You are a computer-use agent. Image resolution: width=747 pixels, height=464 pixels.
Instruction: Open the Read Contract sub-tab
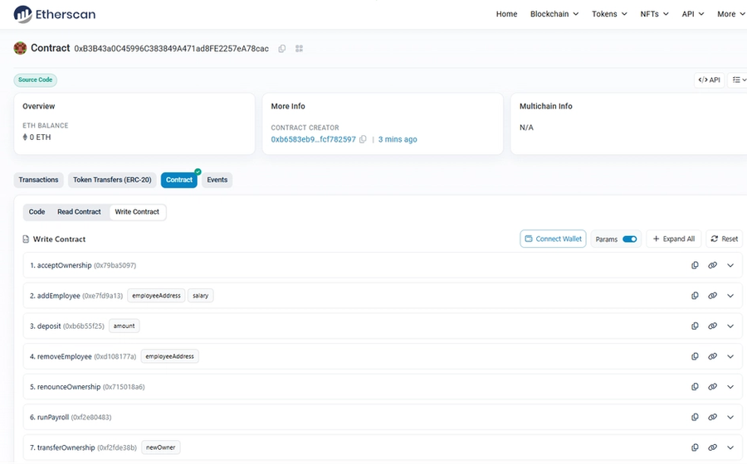79,212
